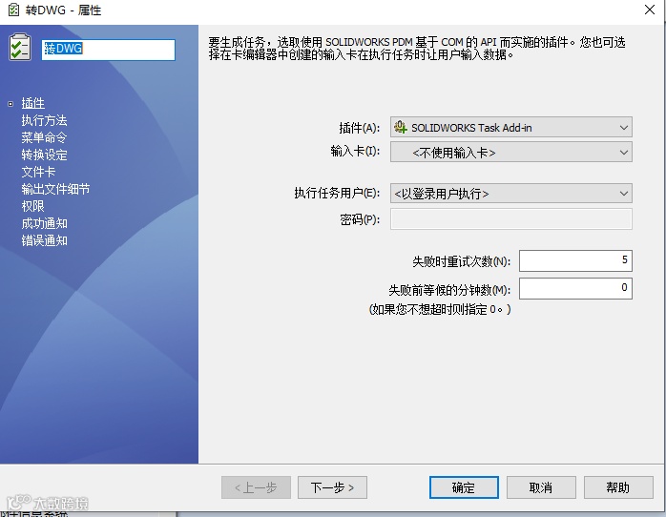Open the 执行任务用户(E) dropdown
Viewport: 666px width, 517px height.
click(511, 194)
